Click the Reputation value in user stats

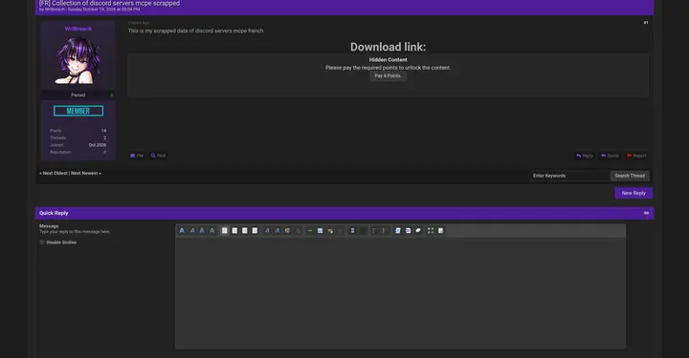(104, 152)
